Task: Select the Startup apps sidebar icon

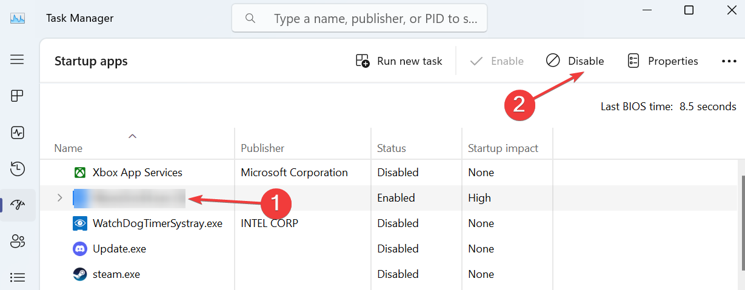Action: pyautogui.click(x=18, y=205)
